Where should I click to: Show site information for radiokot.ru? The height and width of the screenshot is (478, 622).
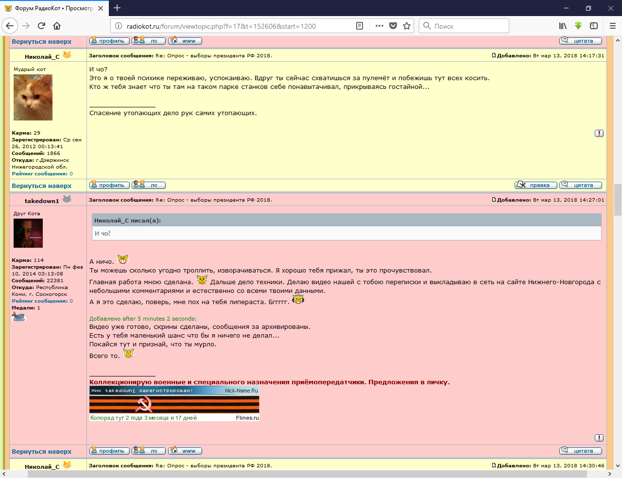pyautogui.click(x=118, y=26)
